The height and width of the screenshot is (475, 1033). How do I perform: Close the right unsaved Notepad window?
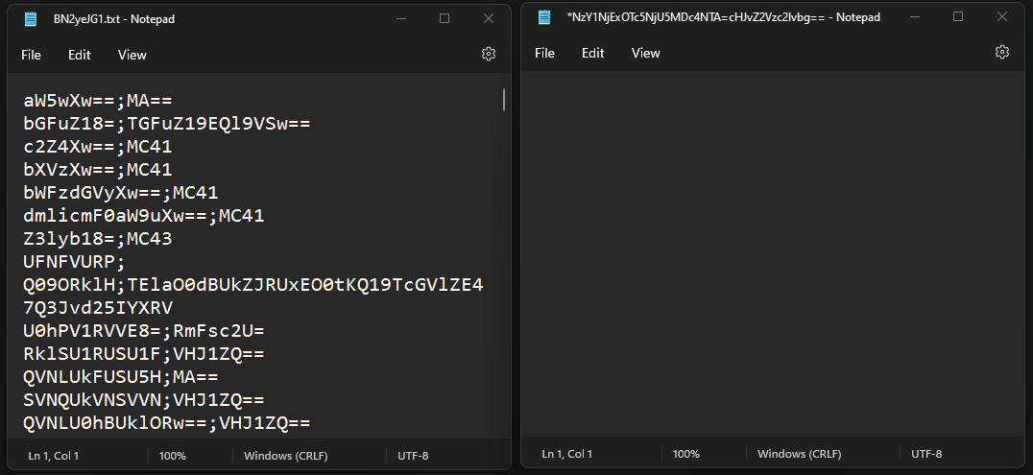(x=1002, y=16)
